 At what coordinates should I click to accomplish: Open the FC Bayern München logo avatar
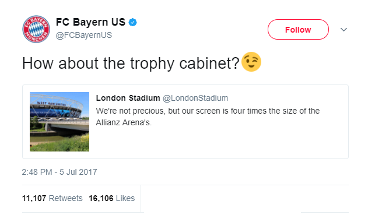pos(36,29)
